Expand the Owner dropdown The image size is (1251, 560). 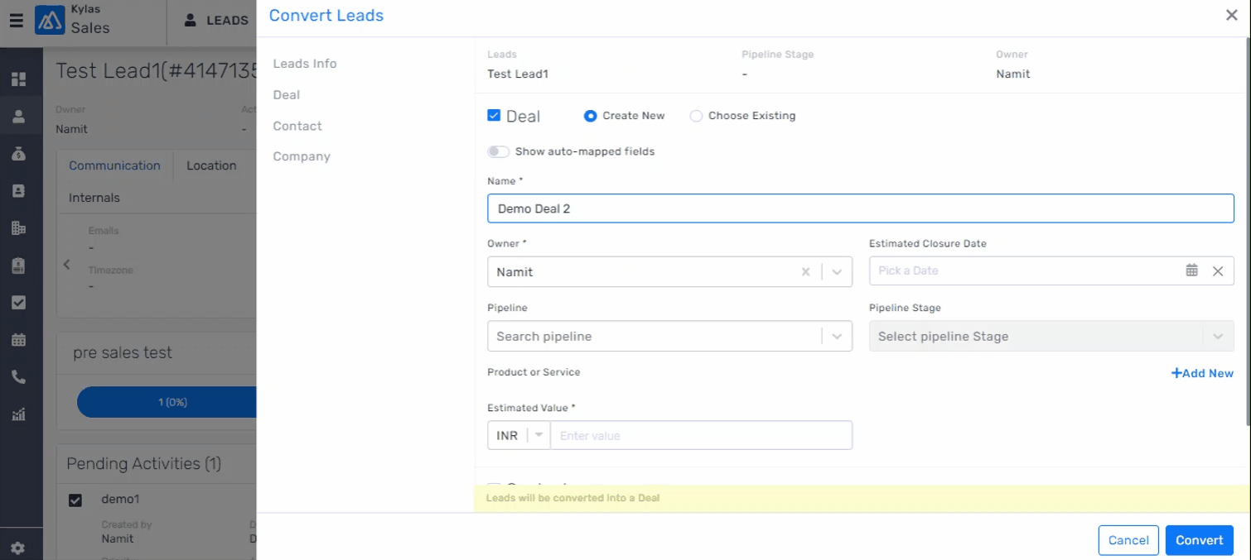(x=837, y=272)
